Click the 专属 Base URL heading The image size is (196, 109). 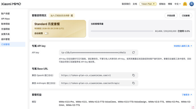point(40,69)
